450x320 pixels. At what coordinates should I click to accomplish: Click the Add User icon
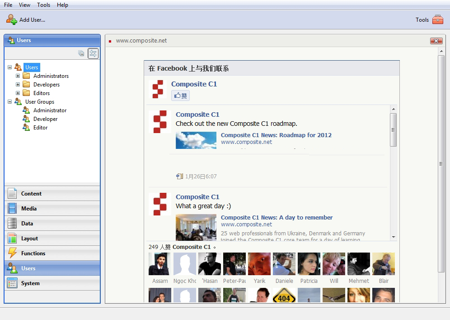pyautogui.click(x=12, y=19)
